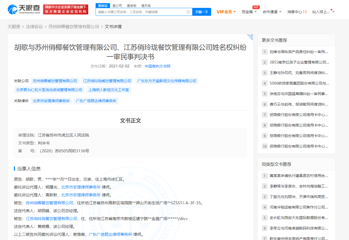Open 苏州俏椰餐饮管理有限公司 breadcrumb link
This screenshot has width=349, height=240.
click(x=74, y=27)
